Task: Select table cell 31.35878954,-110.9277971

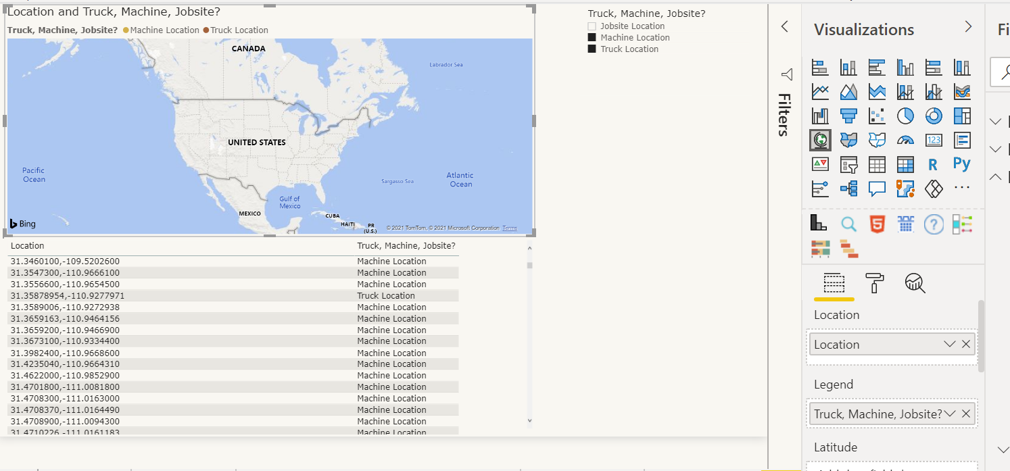Action: (x=68, y=296)
